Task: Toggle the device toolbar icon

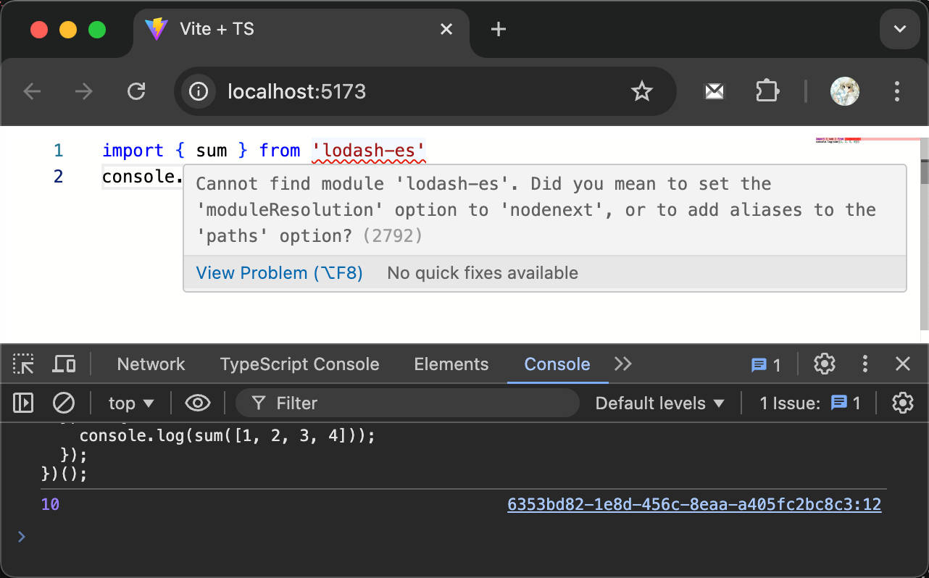Action: pyautogui.click(x=64, y=364)
